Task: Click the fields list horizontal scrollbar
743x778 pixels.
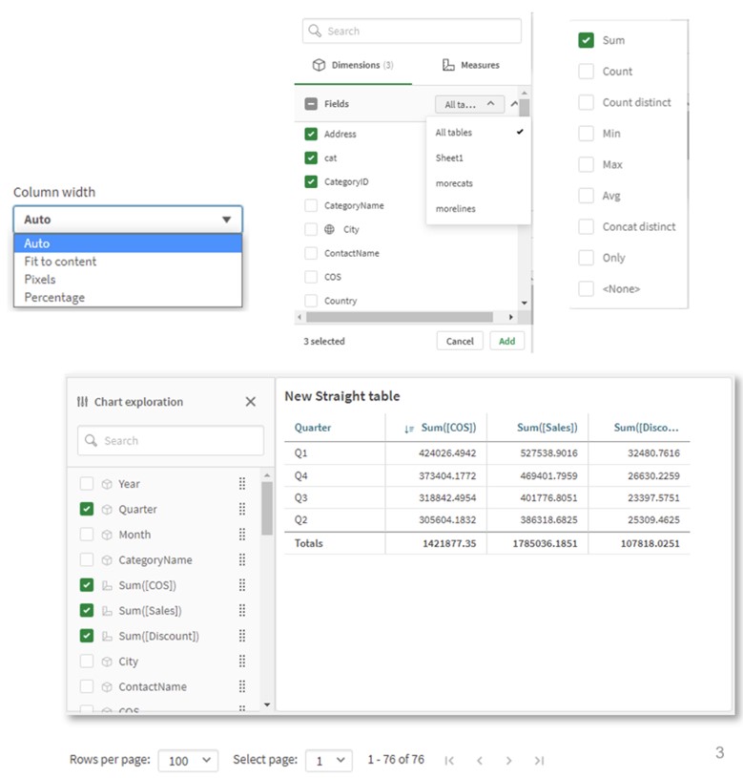Action: coord(399,317)
